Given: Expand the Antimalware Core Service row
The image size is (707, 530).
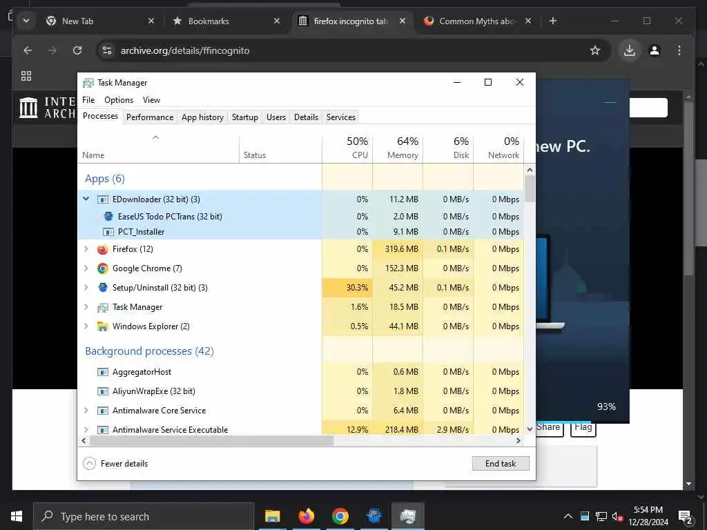Looking at the screenshot, I should pos(86,411).
